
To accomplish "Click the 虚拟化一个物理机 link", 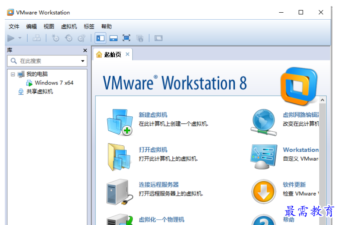I will [x=161, y=219].
